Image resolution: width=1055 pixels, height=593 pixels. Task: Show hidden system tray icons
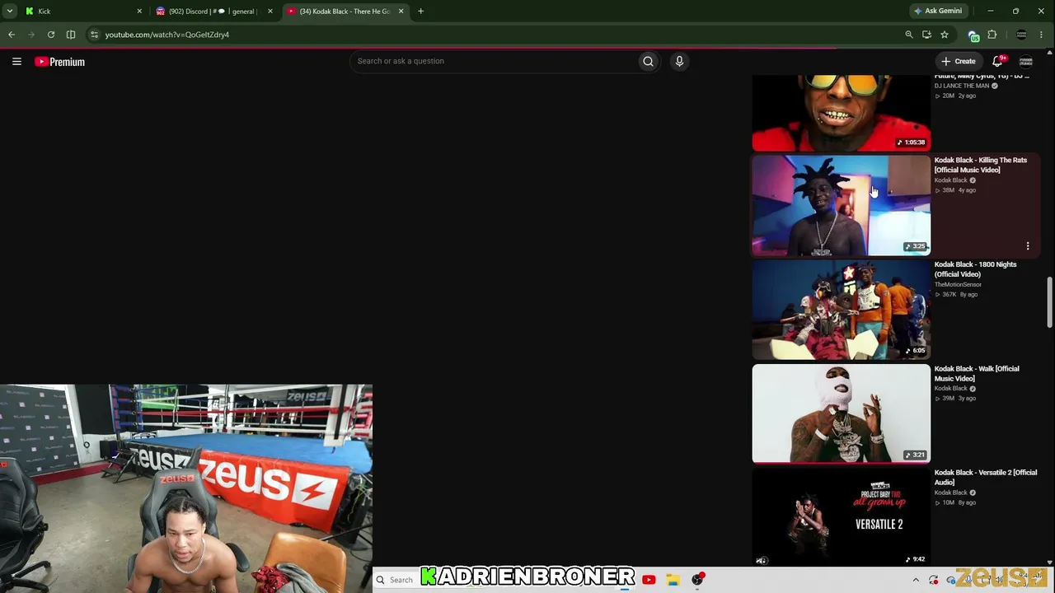[x=916, y=580]
